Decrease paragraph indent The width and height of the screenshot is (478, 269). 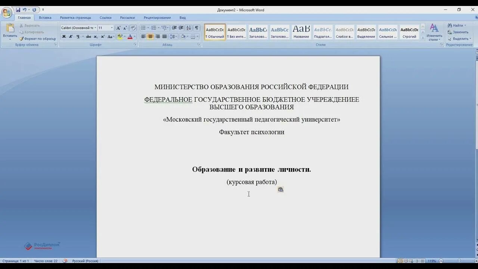pos(174,28)
